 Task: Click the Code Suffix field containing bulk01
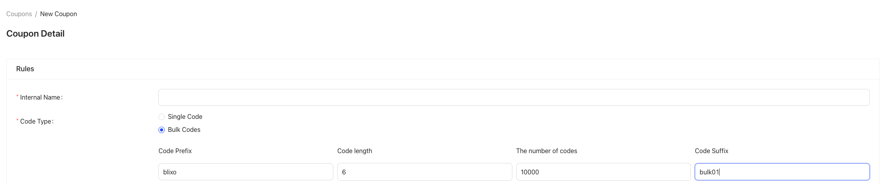coord(782,172)
